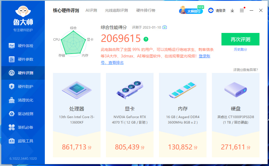Click the 驱动检测 icon
This screenshot has height=166, width=269.
tap(12, 114)
